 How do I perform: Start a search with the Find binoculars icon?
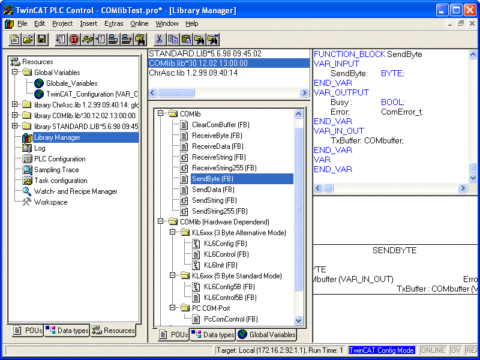200,40
